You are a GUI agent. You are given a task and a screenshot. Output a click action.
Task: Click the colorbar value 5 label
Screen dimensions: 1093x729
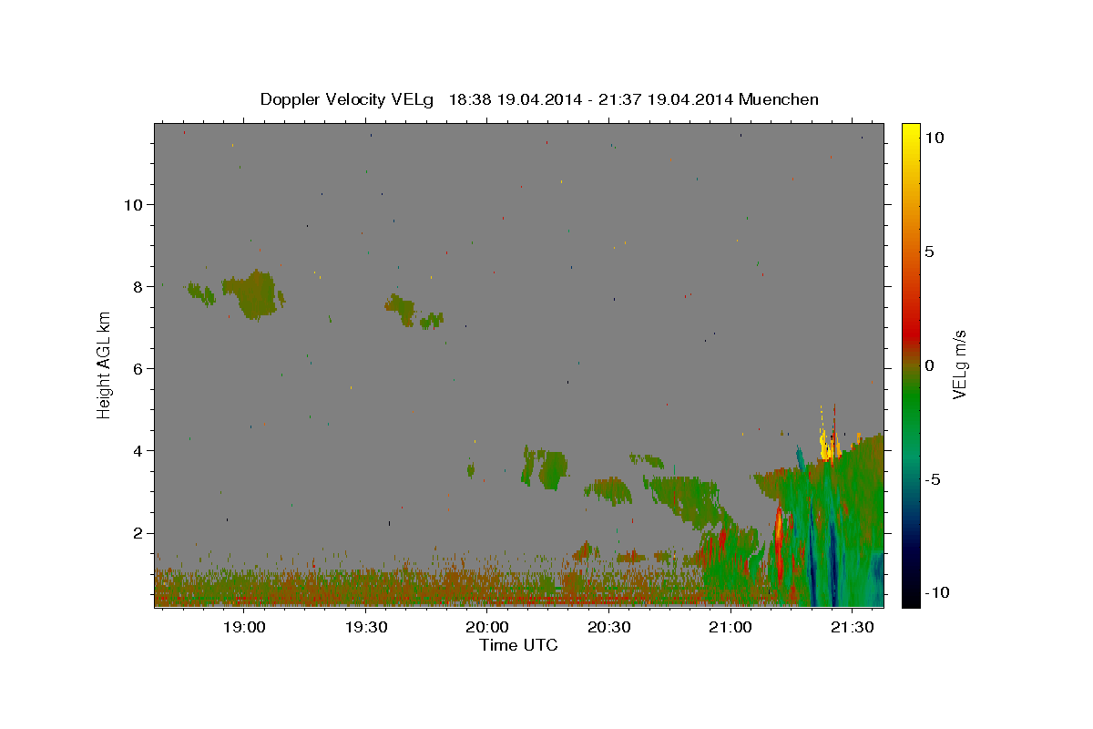tap(929, 252)
